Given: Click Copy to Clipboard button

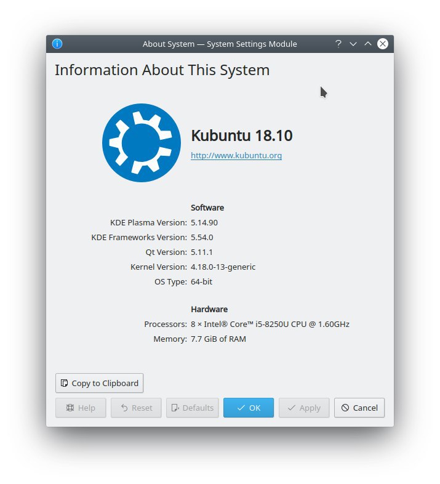Looking at the screenshot, I should tap(99, 383).
